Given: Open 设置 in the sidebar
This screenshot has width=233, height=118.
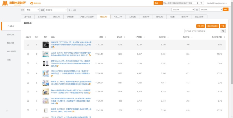Looking at the screenshot, I should [9, 60].
